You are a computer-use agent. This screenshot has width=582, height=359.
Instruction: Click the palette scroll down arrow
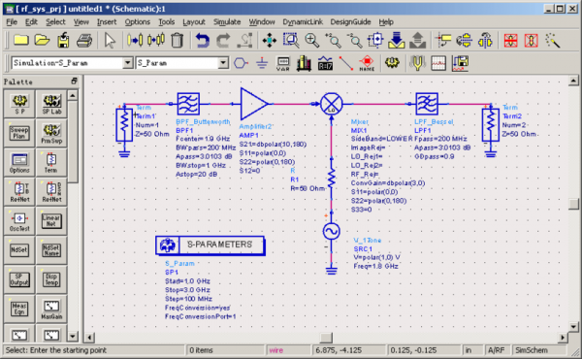point(73,337)
